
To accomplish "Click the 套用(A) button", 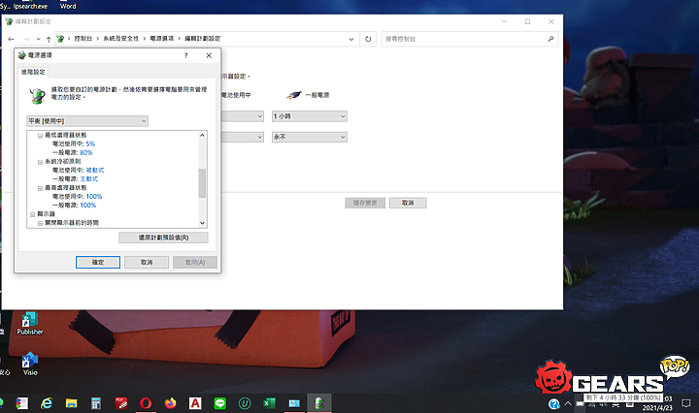I will [x=195, y=262].
